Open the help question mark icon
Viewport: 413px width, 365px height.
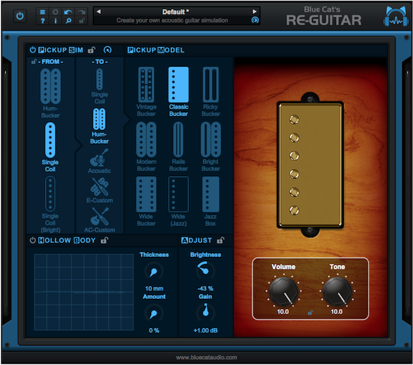43,21
